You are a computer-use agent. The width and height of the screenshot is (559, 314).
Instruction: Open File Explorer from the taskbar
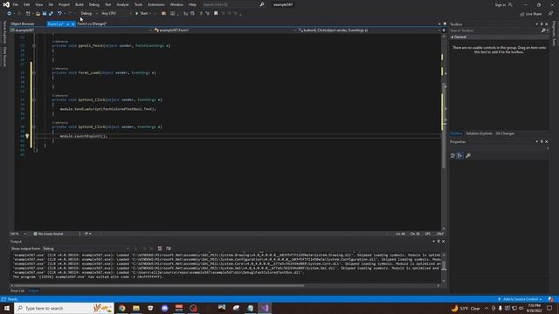(136, 308)
